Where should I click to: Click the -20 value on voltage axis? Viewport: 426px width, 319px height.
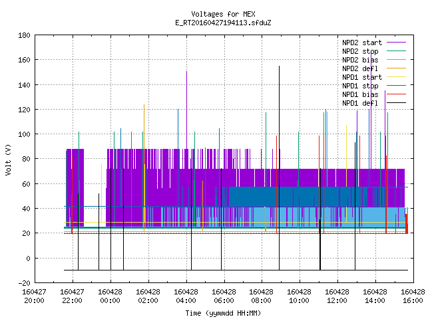tap(24, 283)
